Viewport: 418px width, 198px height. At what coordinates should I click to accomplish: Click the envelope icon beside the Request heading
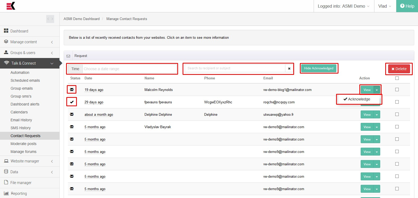click(68, 56)
